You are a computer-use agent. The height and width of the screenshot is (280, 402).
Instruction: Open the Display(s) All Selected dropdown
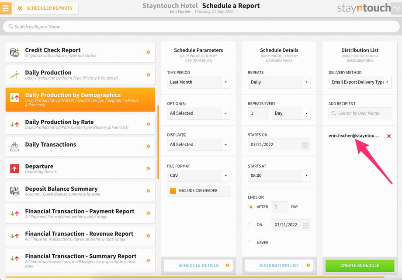tap(198, 144)
